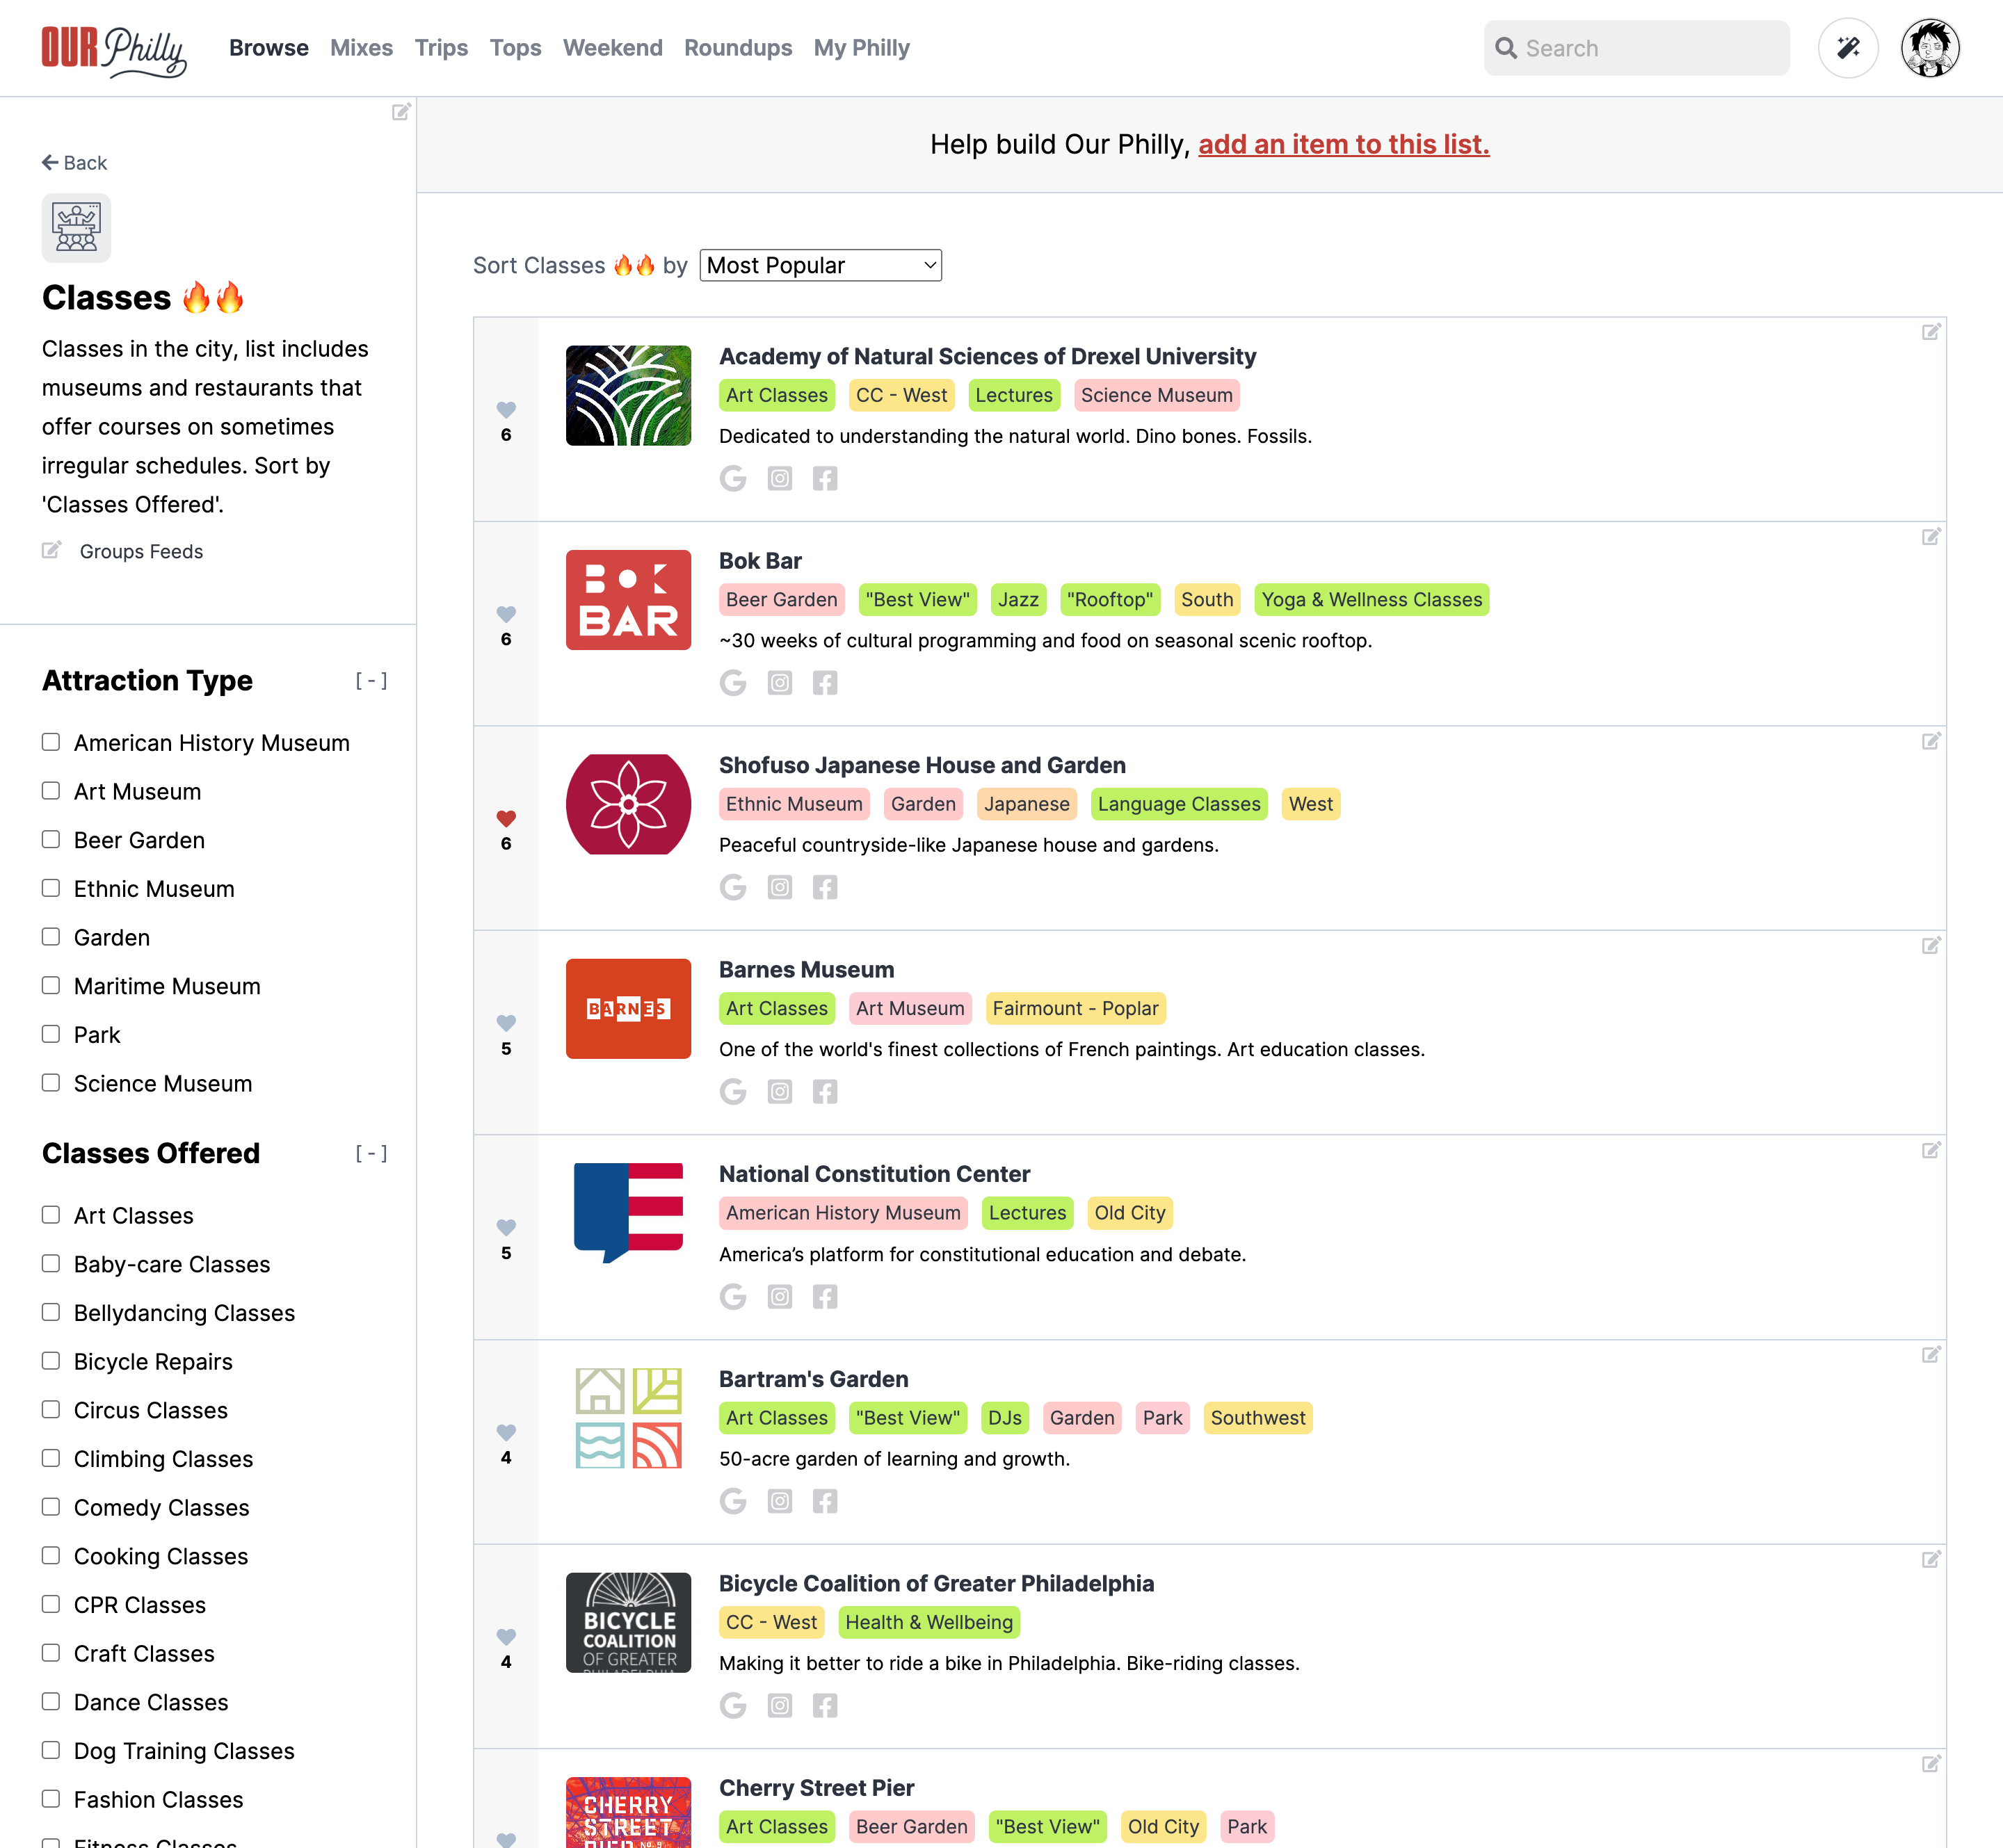Image resolution: width=2003 pixels, height=1848 pixels.
Task: Open My Philly nav item
Action: pos(862,48)
